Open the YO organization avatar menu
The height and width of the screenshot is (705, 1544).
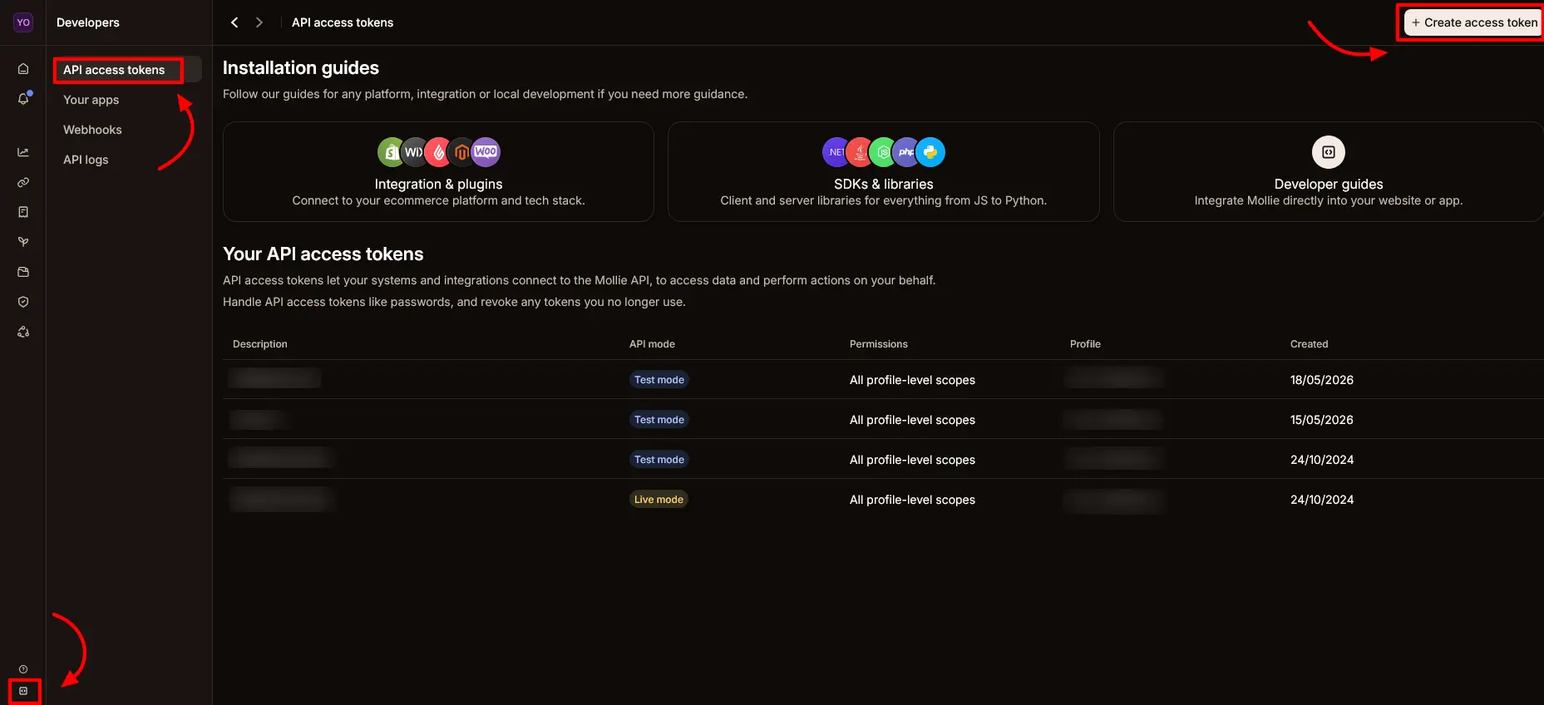click(x=23, y=22)
